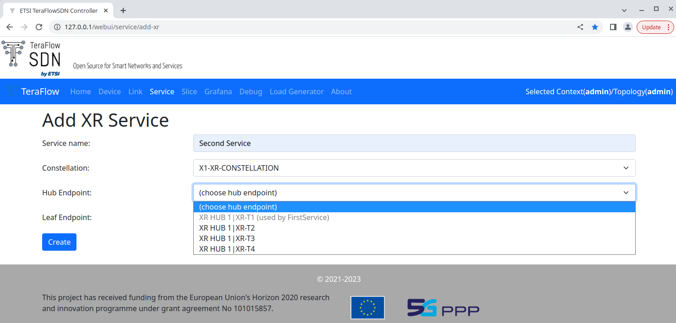
Task: Open the Load Generator navbar link
Action: point(296,92)
